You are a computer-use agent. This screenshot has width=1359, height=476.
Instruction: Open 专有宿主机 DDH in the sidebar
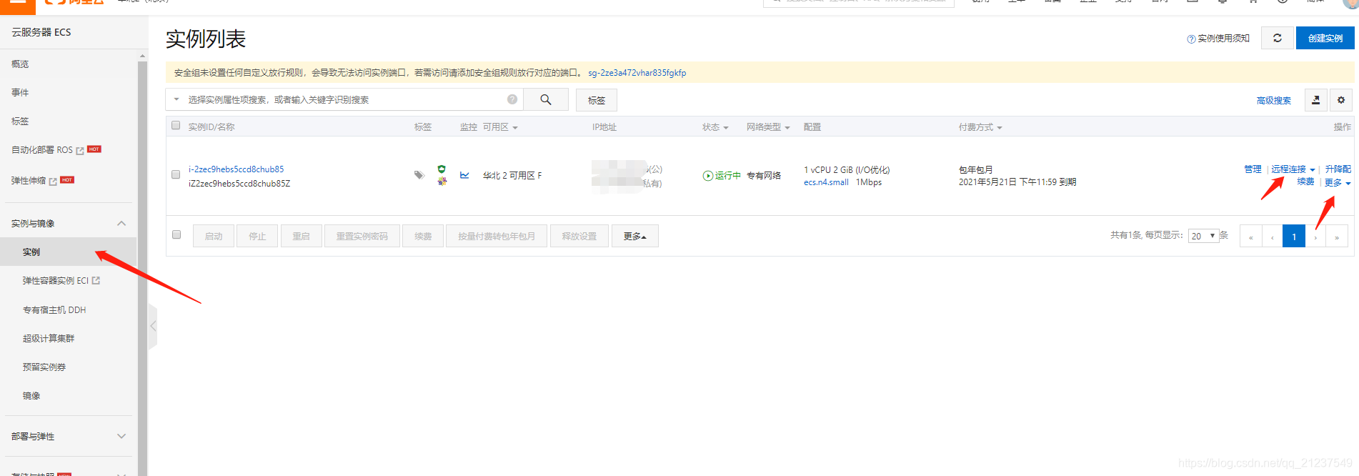click(x=54, y=310)
